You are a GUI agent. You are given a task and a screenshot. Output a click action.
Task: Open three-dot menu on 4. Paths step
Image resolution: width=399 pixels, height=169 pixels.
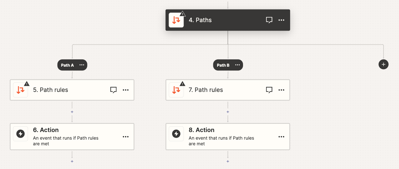281,20
